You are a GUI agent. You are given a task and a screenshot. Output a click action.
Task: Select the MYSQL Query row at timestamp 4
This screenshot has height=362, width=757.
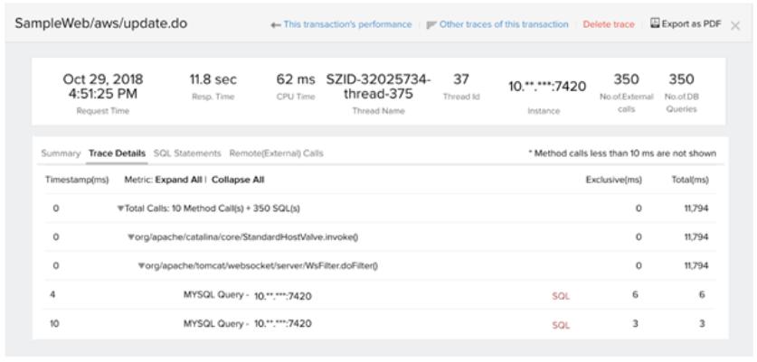point(381,295)
